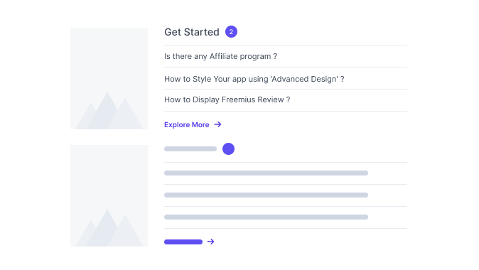Click the third long gray placeholder line
Screen dimensions: 479x270
(266, 217)
